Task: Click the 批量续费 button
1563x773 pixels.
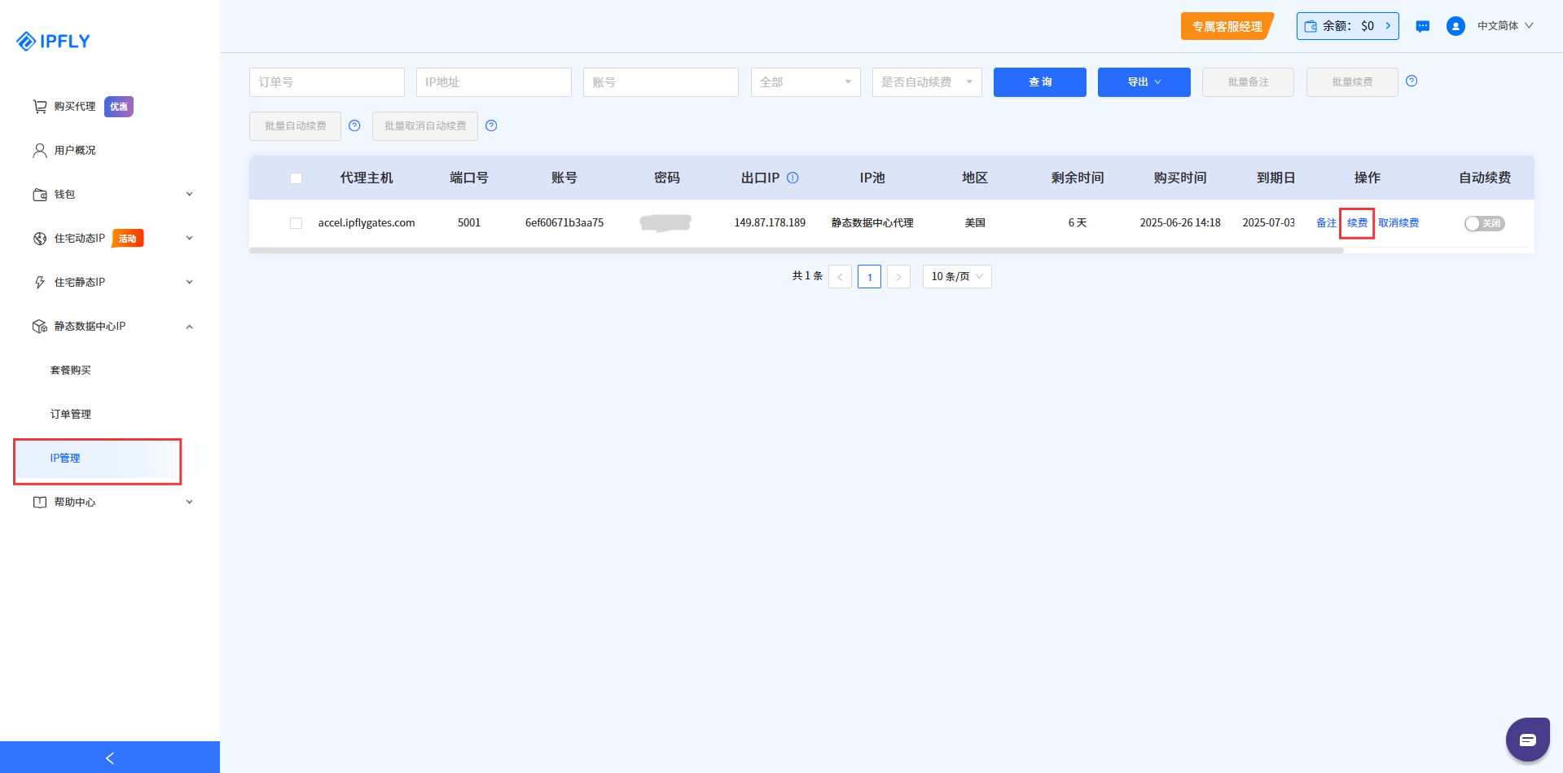Action: (1352, 82)
